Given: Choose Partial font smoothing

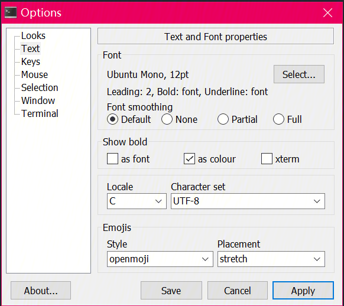Looking at the screenshot, I should 223,119.
